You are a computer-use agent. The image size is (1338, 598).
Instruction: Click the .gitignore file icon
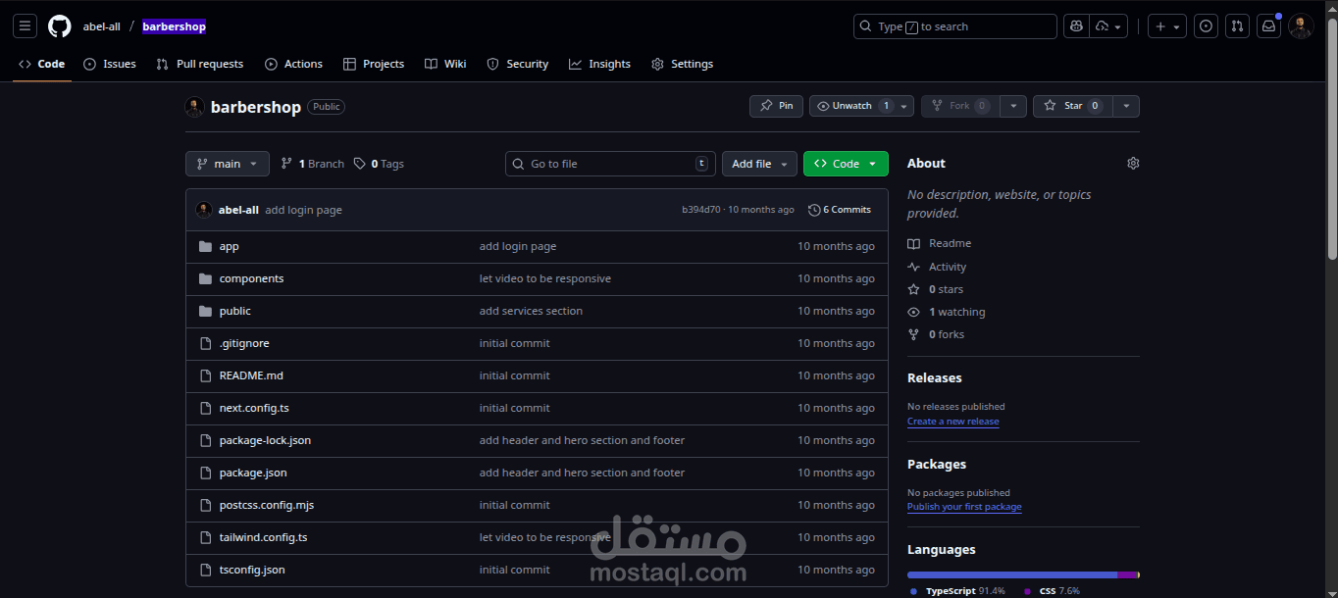click(205, 344)
